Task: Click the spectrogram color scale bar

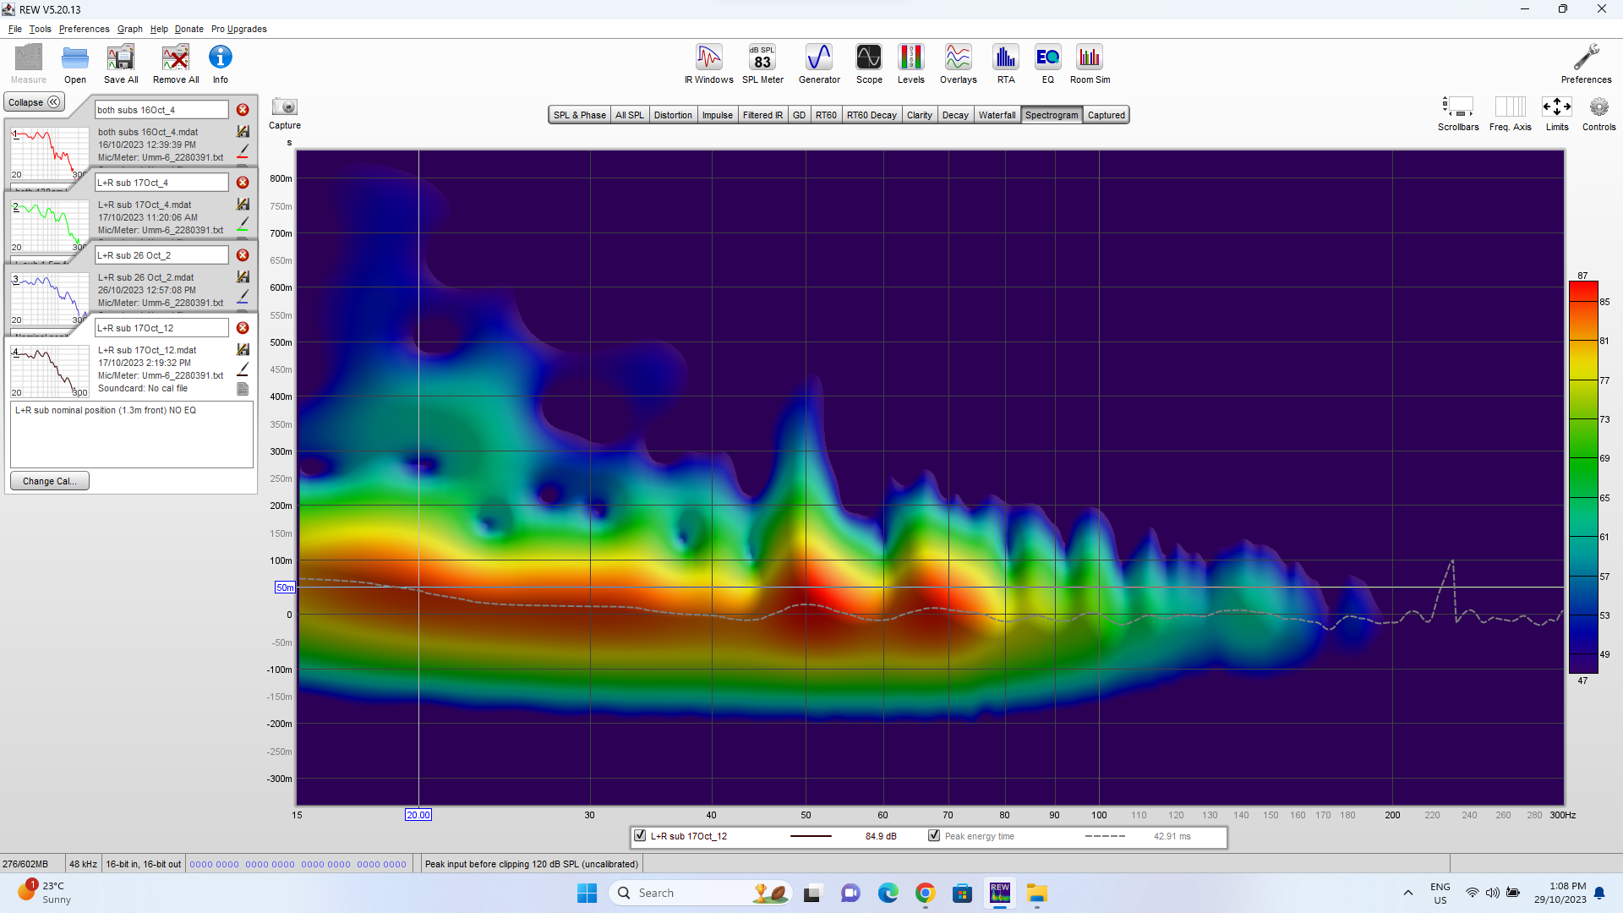Action: 1582,478
